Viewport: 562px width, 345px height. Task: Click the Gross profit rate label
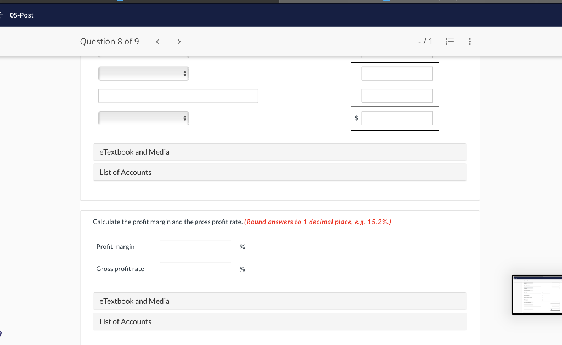tap(120, 269)
